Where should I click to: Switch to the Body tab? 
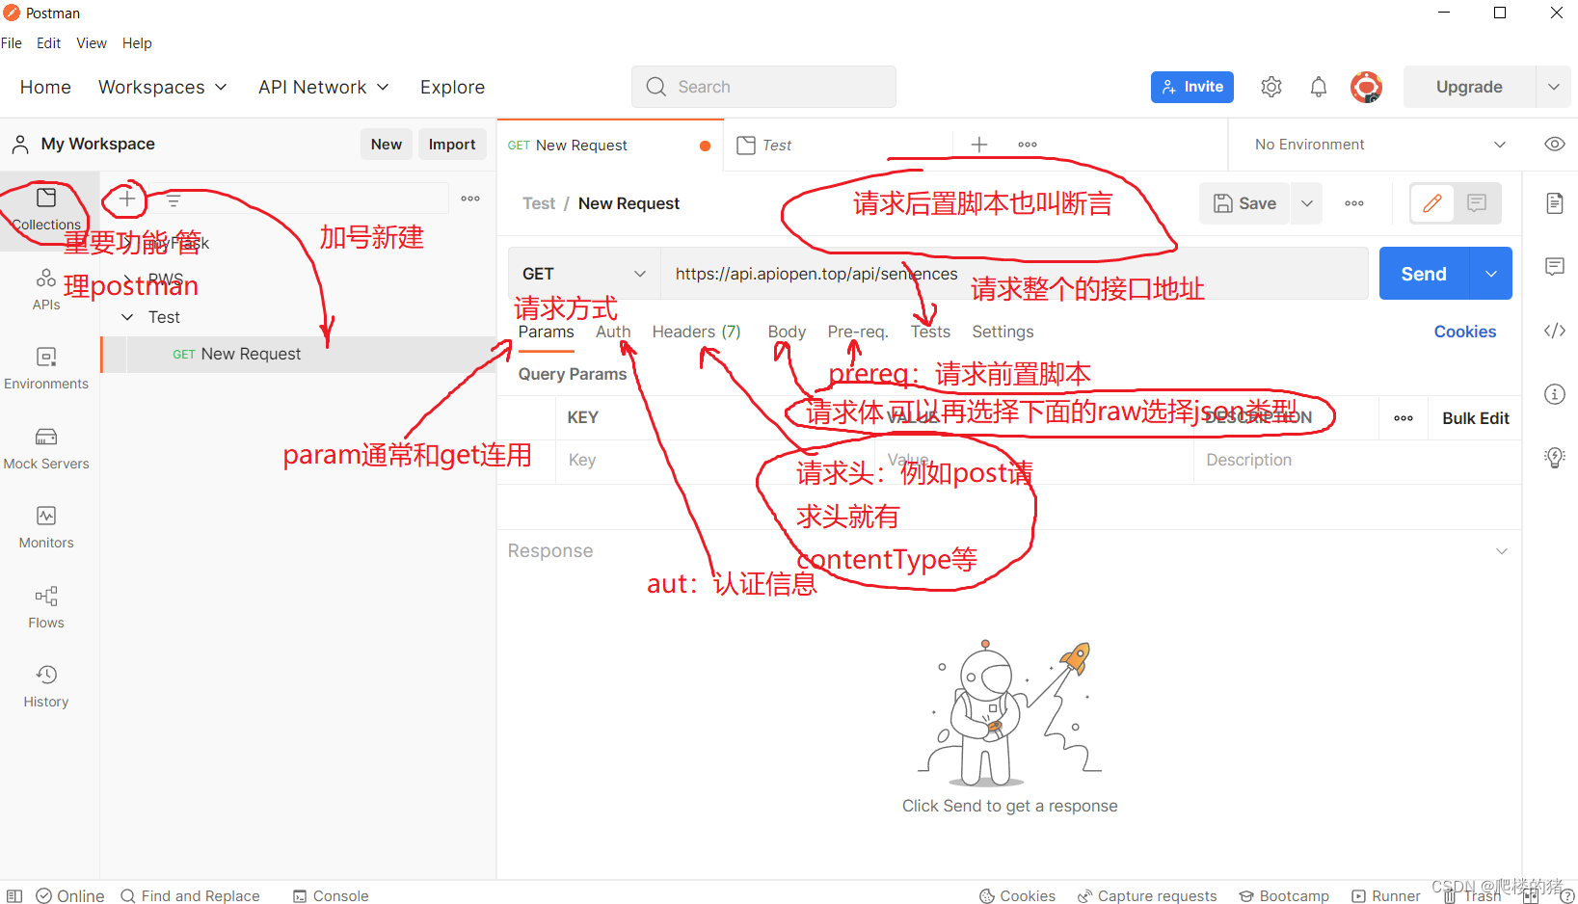(787, 332)
